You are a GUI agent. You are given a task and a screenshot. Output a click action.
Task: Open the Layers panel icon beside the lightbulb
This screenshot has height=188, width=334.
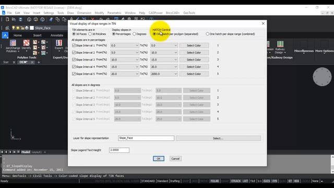click(7, 28)
